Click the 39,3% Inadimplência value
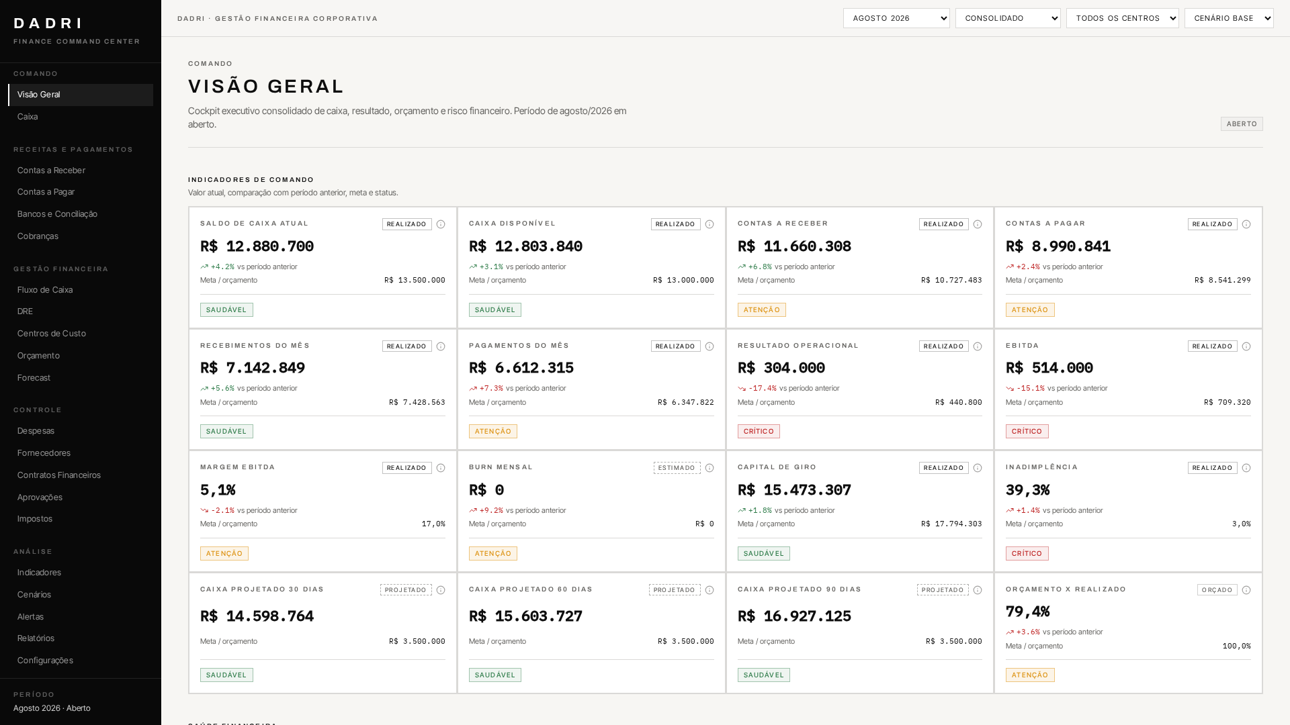1290x725 pixels. [1027, 490]
